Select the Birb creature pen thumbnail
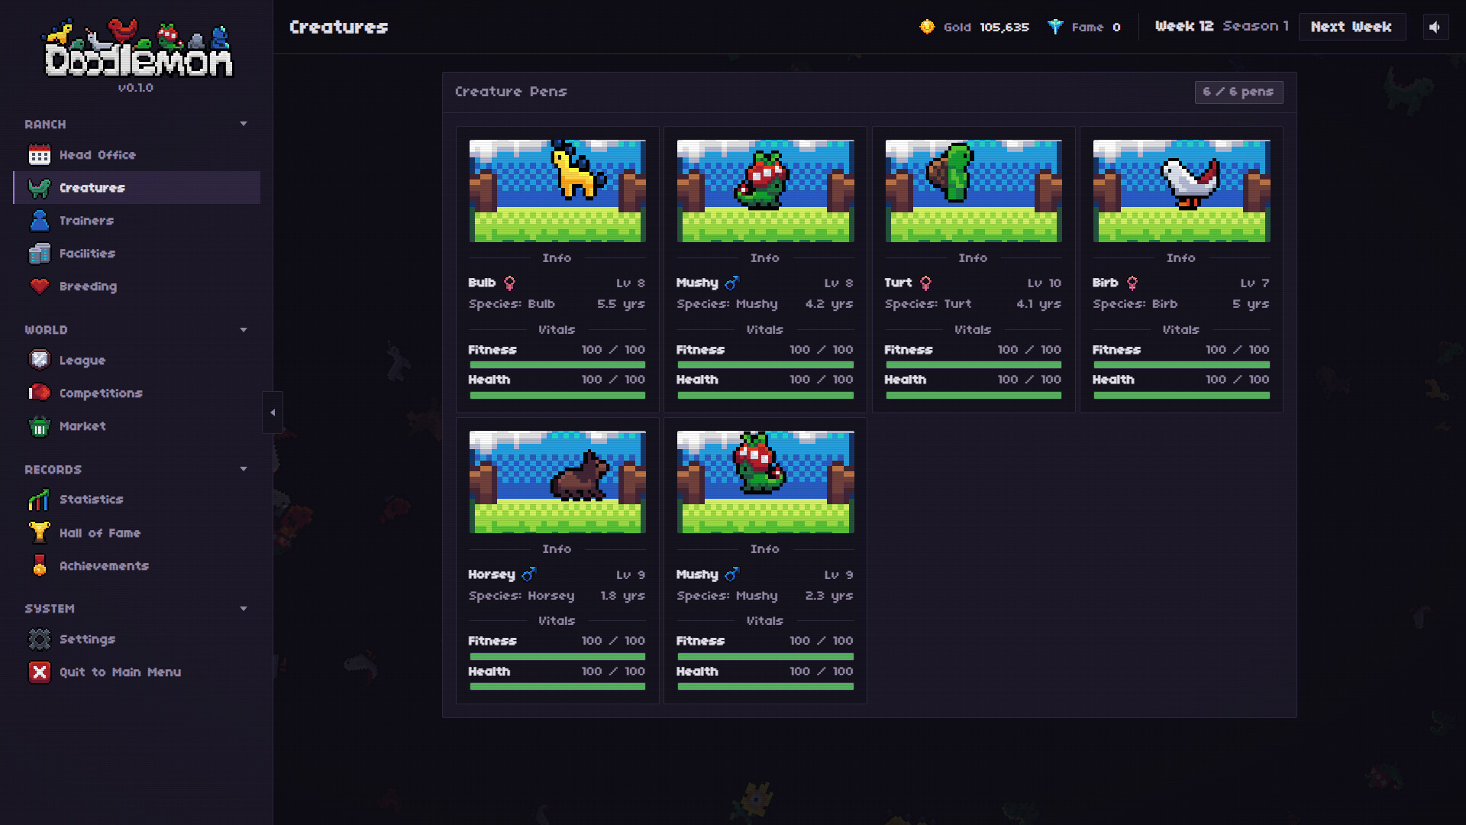The image size is (1466, 825). point(1181,191)
